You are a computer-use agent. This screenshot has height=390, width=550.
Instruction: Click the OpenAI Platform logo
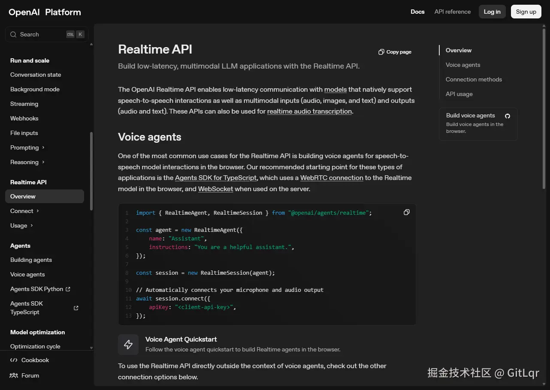pos(45,12)
